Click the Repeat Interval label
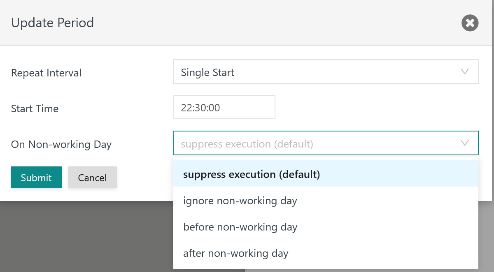Image resolution: width=494 pixels, height=272 pixels. [46, 73]
